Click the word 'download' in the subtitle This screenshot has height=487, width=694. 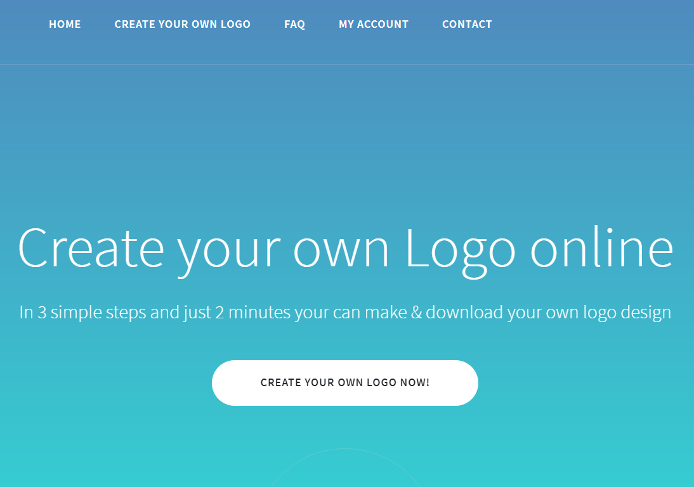[x=464, y=312]
